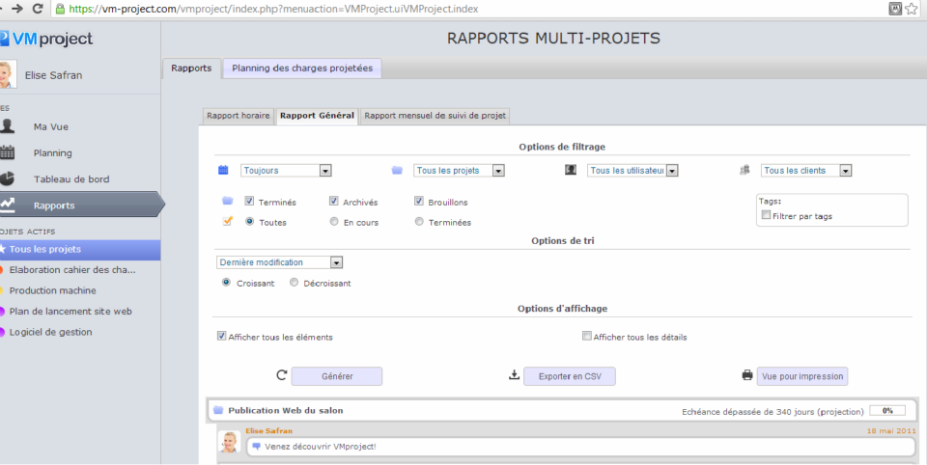Enable Filtrer par tags checkbox
Screen dimensions: 927x465
coord(766,215)
